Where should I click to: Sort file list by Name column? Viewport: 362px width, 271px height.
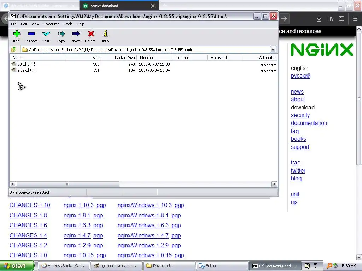click(38, 58)
